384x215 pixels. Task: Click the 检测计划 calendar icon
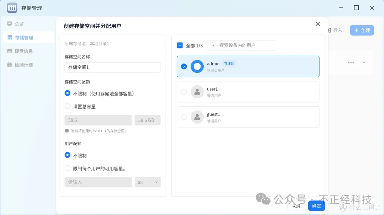pos(10,65)
